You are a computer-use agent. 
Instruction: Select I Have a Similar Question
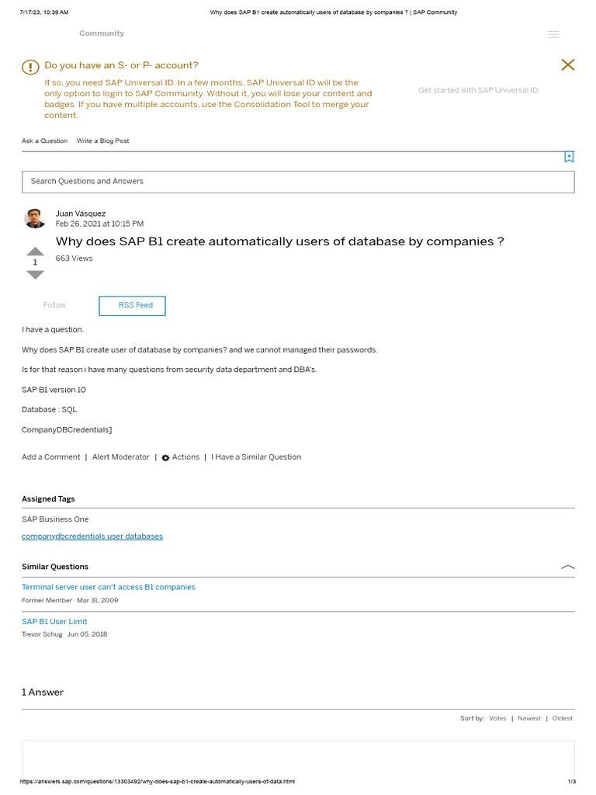pos(256,457)
